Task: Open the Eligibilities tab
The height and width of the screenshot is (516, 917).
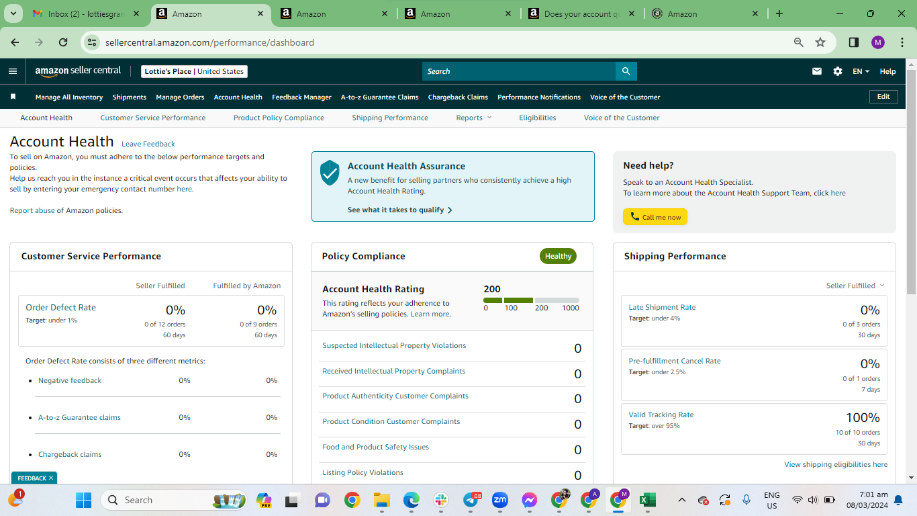Action: click(538, 118)
